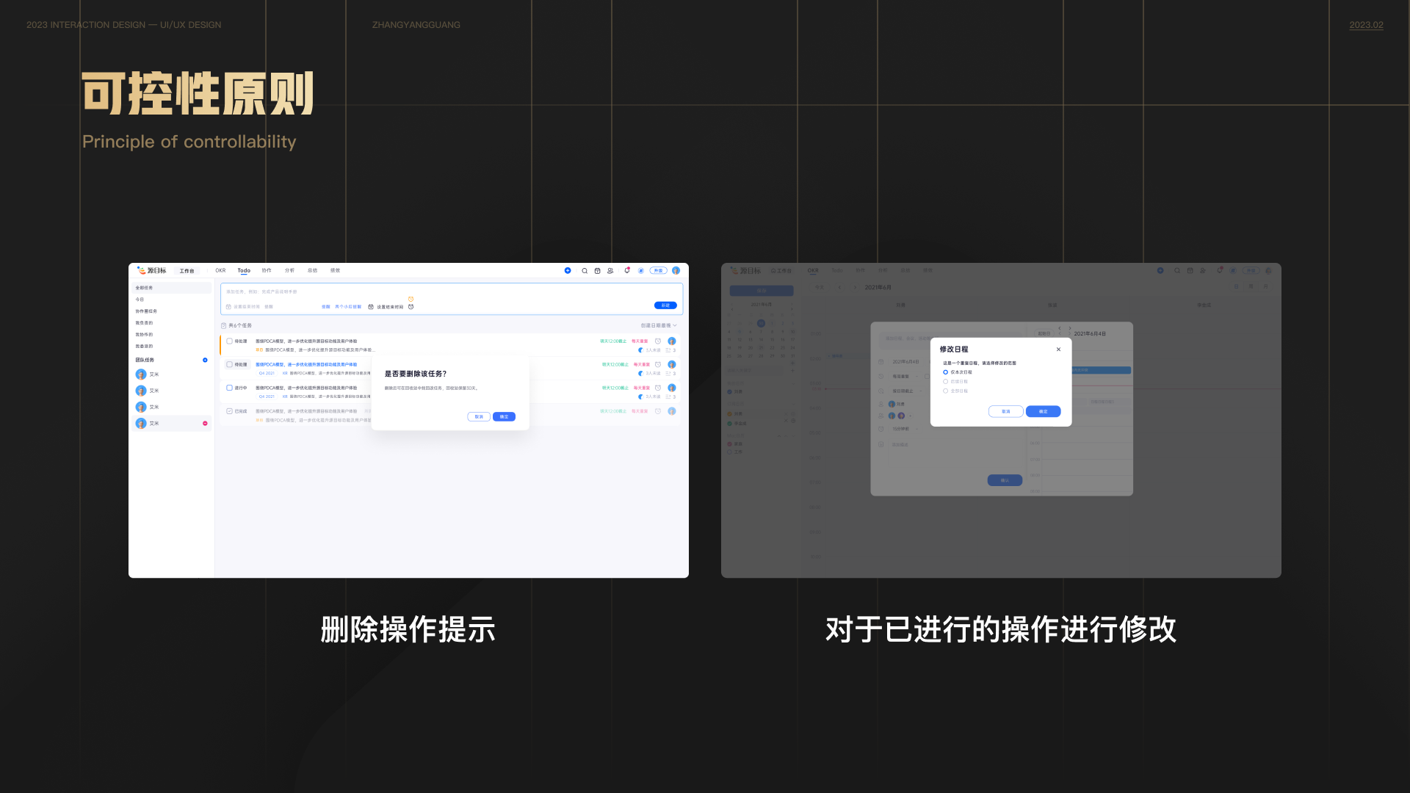The image size is (1410, 793).
Task: Select the 仅本次日程 radio option
Action: tap(945, 372)
